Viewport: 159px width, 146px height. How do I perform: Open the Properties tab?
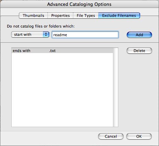coord(61,15)
